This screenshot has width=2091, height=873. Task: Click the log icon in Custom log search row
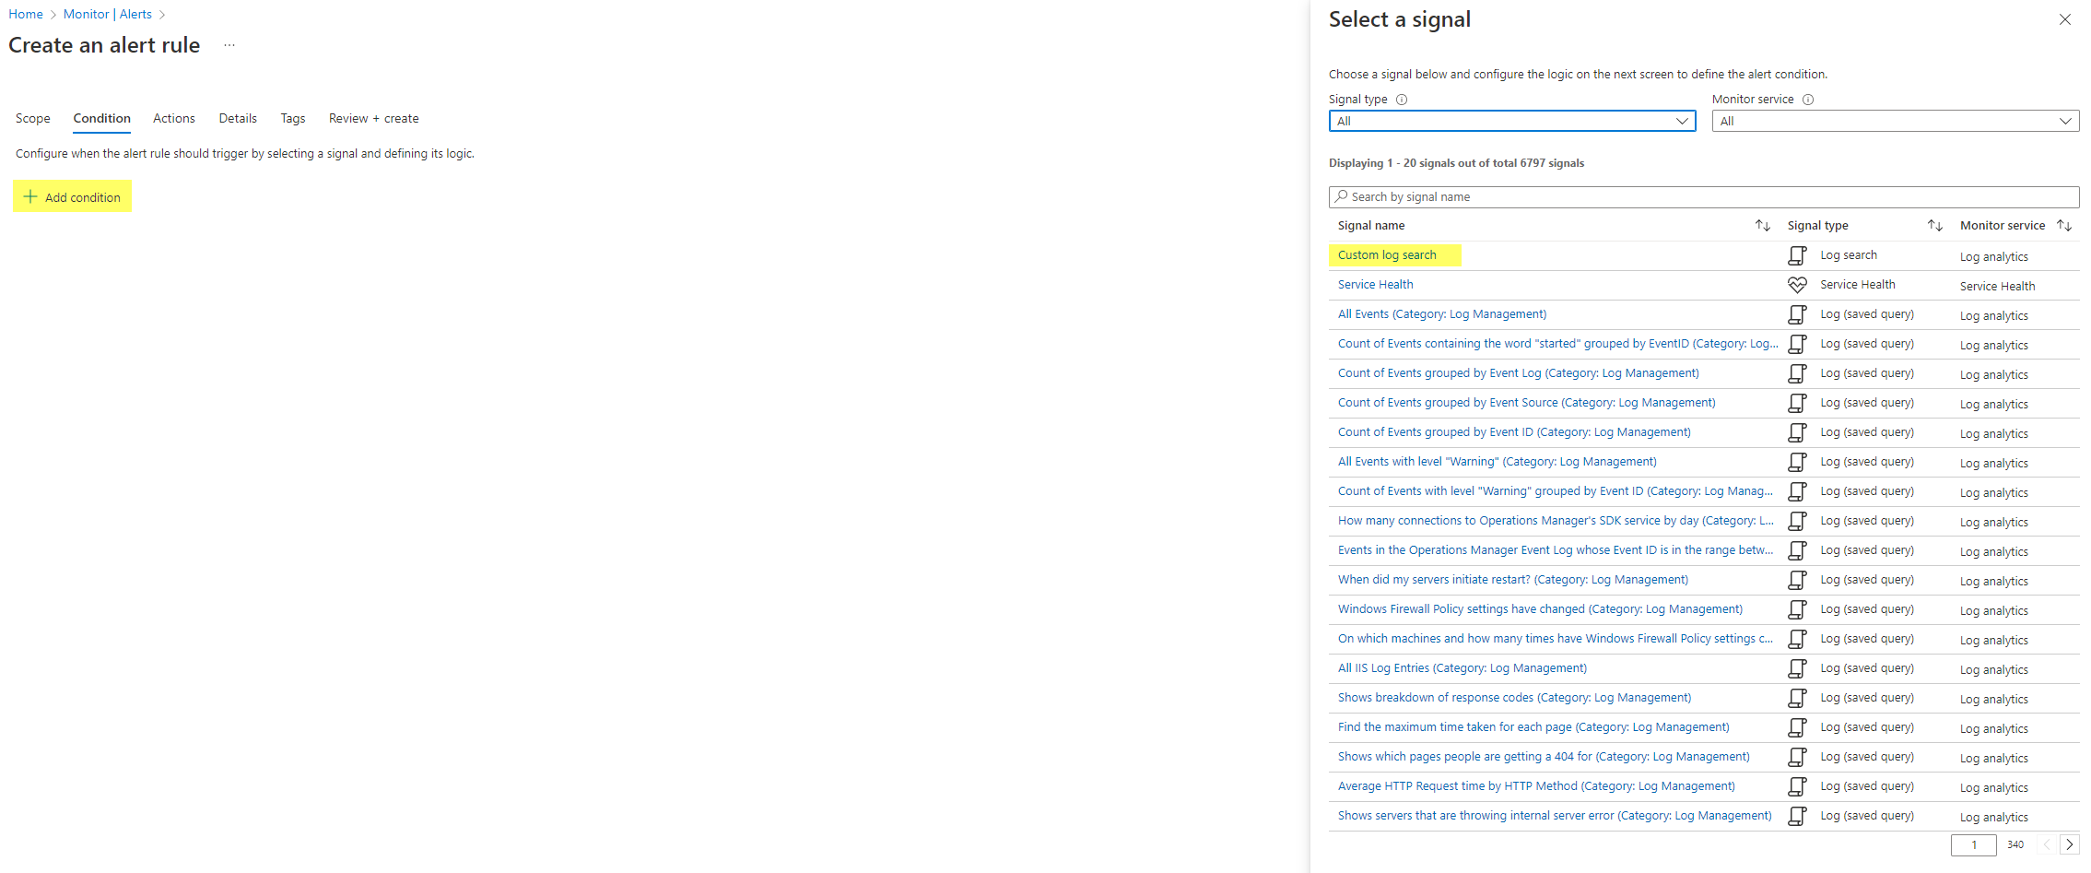point(1797,255)
